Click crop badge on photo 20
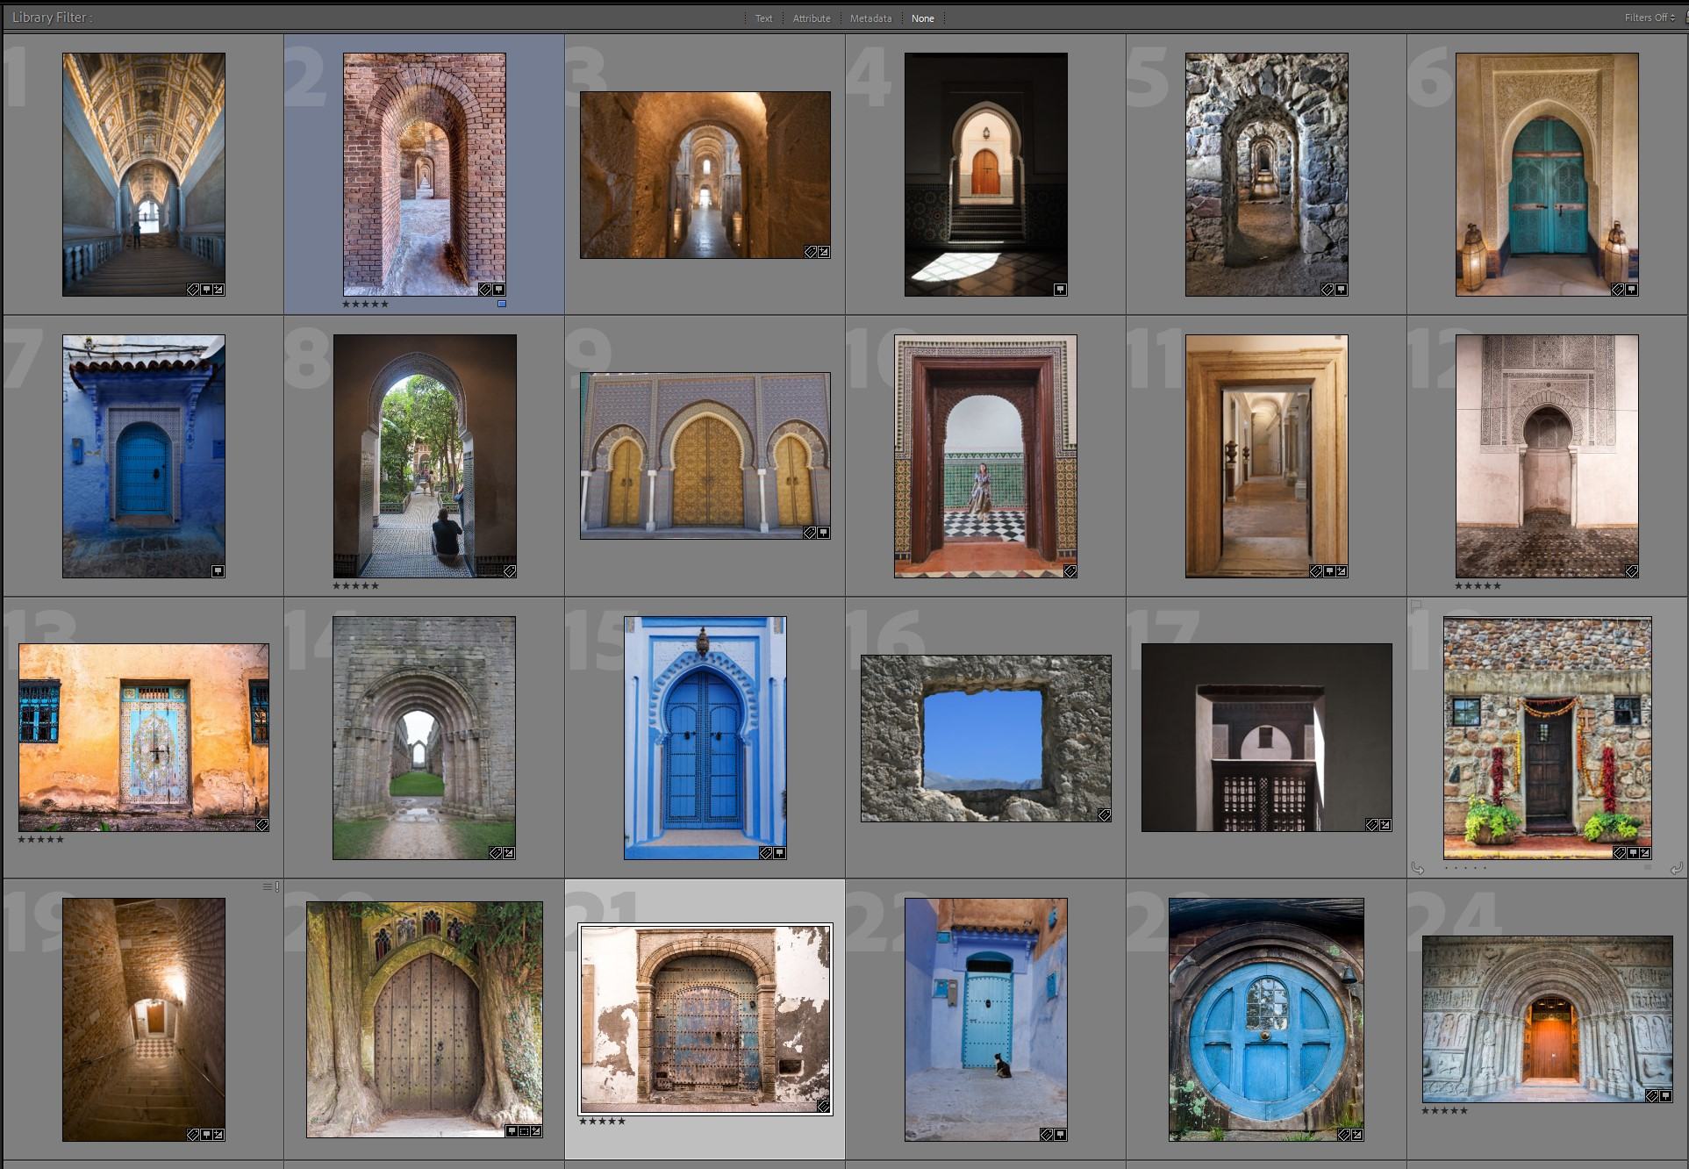1689x1169 pixels. coord(524,1131)
